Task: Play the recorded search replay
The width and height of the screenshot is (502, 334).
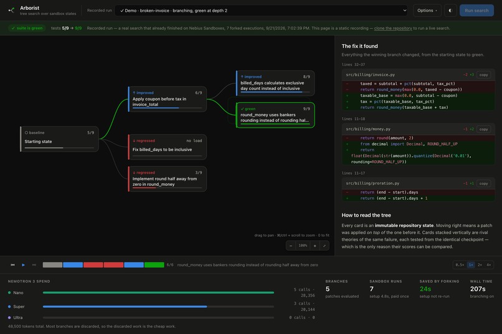Action: [x=24, y=265]
